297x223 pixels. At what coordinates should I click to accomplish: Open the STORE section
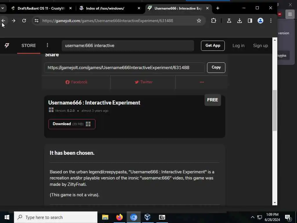click(29, 46)
